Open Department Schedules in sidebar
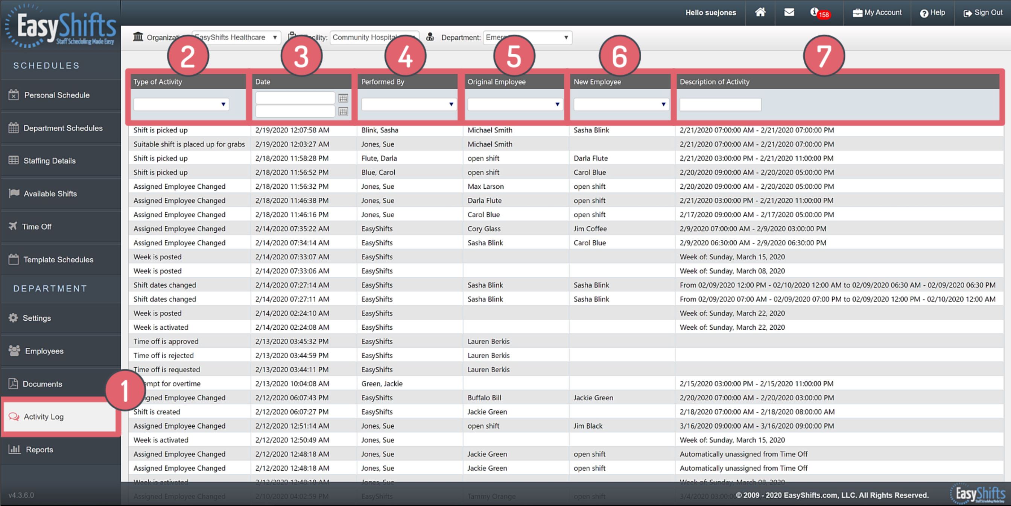This screenshot has width=1011, height=506. click(63, 128)
